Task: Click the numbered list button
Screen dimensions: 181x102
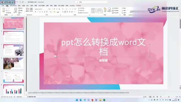Action: (66, 9)
